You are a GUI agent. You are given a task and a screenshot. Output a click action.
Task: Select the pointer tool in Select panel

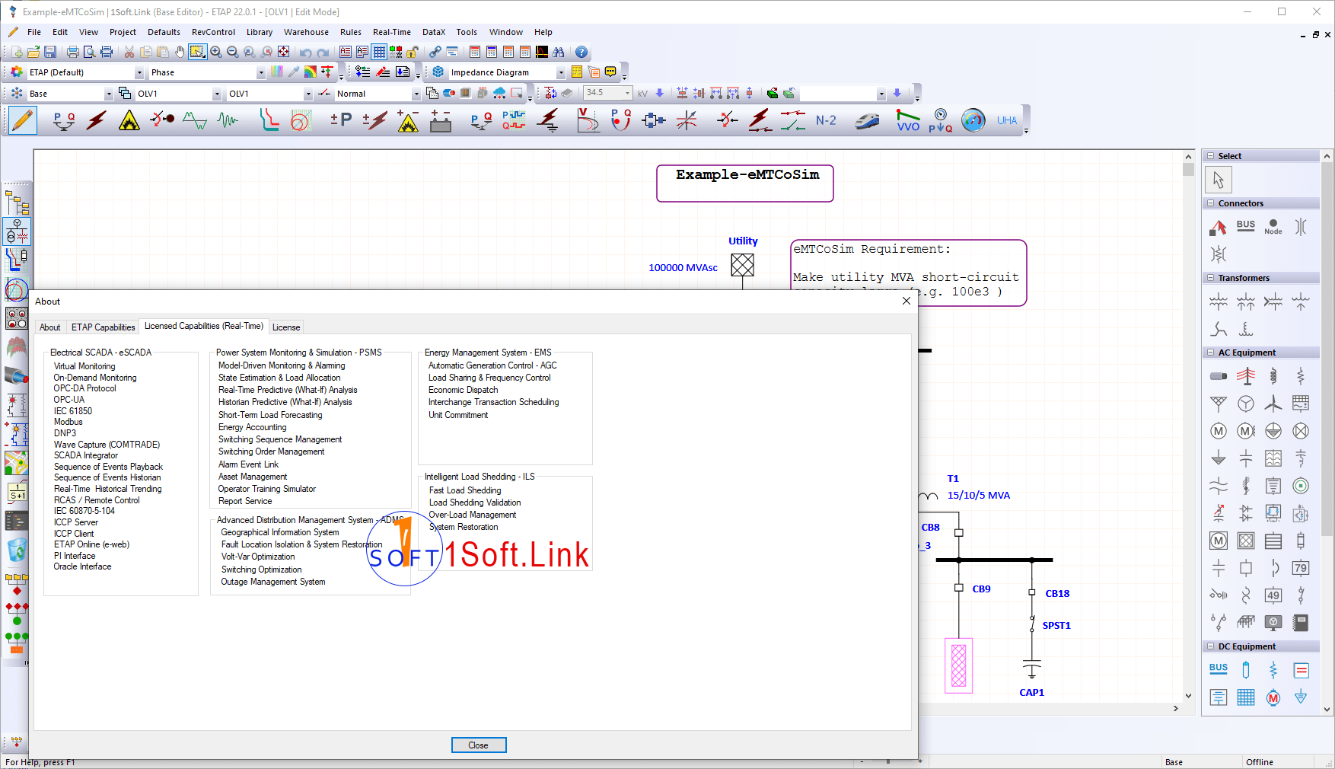point(1219,180)
